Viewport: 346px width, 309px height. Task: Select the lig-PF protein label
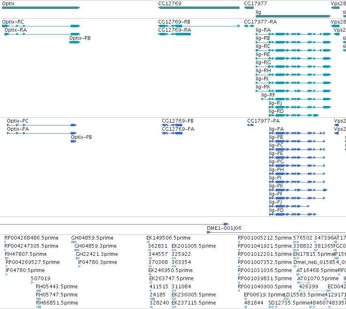tap(276, 194)
